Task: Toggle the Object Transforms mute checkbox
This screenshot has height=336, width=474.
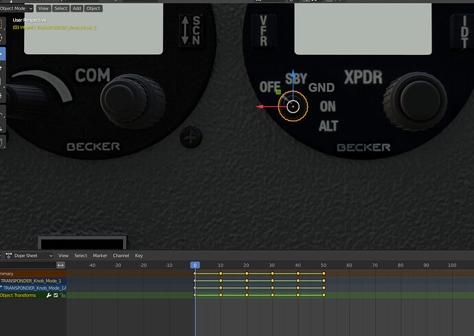Action: pyautogui.click(x=56, y=296)
